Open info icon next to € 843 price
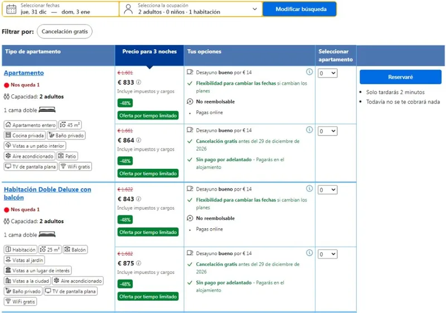 click(138, 199)
